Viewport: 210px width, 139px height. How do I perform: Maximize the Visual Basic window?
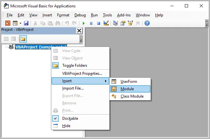pyautogui.click(x=186, y=6)
